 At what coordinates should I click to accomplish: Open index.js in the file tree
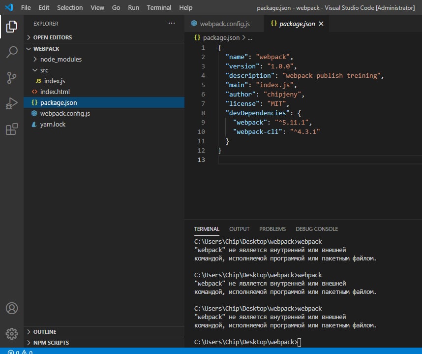[104, 81]
